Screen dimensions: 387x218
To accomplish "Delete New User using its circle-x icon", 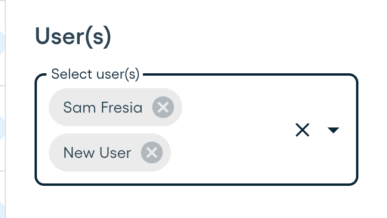I will point(152,152).
